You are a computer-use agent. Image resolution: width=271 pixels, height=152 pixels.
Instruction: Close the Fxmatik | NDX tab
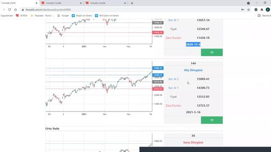point(36,3)
